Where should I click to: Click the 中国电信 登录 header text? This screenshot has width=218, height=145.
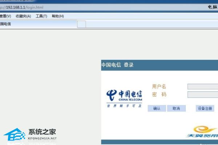117,65
